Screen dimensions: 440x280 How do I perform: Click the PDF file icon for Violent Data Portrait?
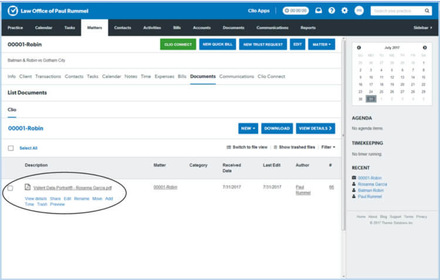point(28,187)
